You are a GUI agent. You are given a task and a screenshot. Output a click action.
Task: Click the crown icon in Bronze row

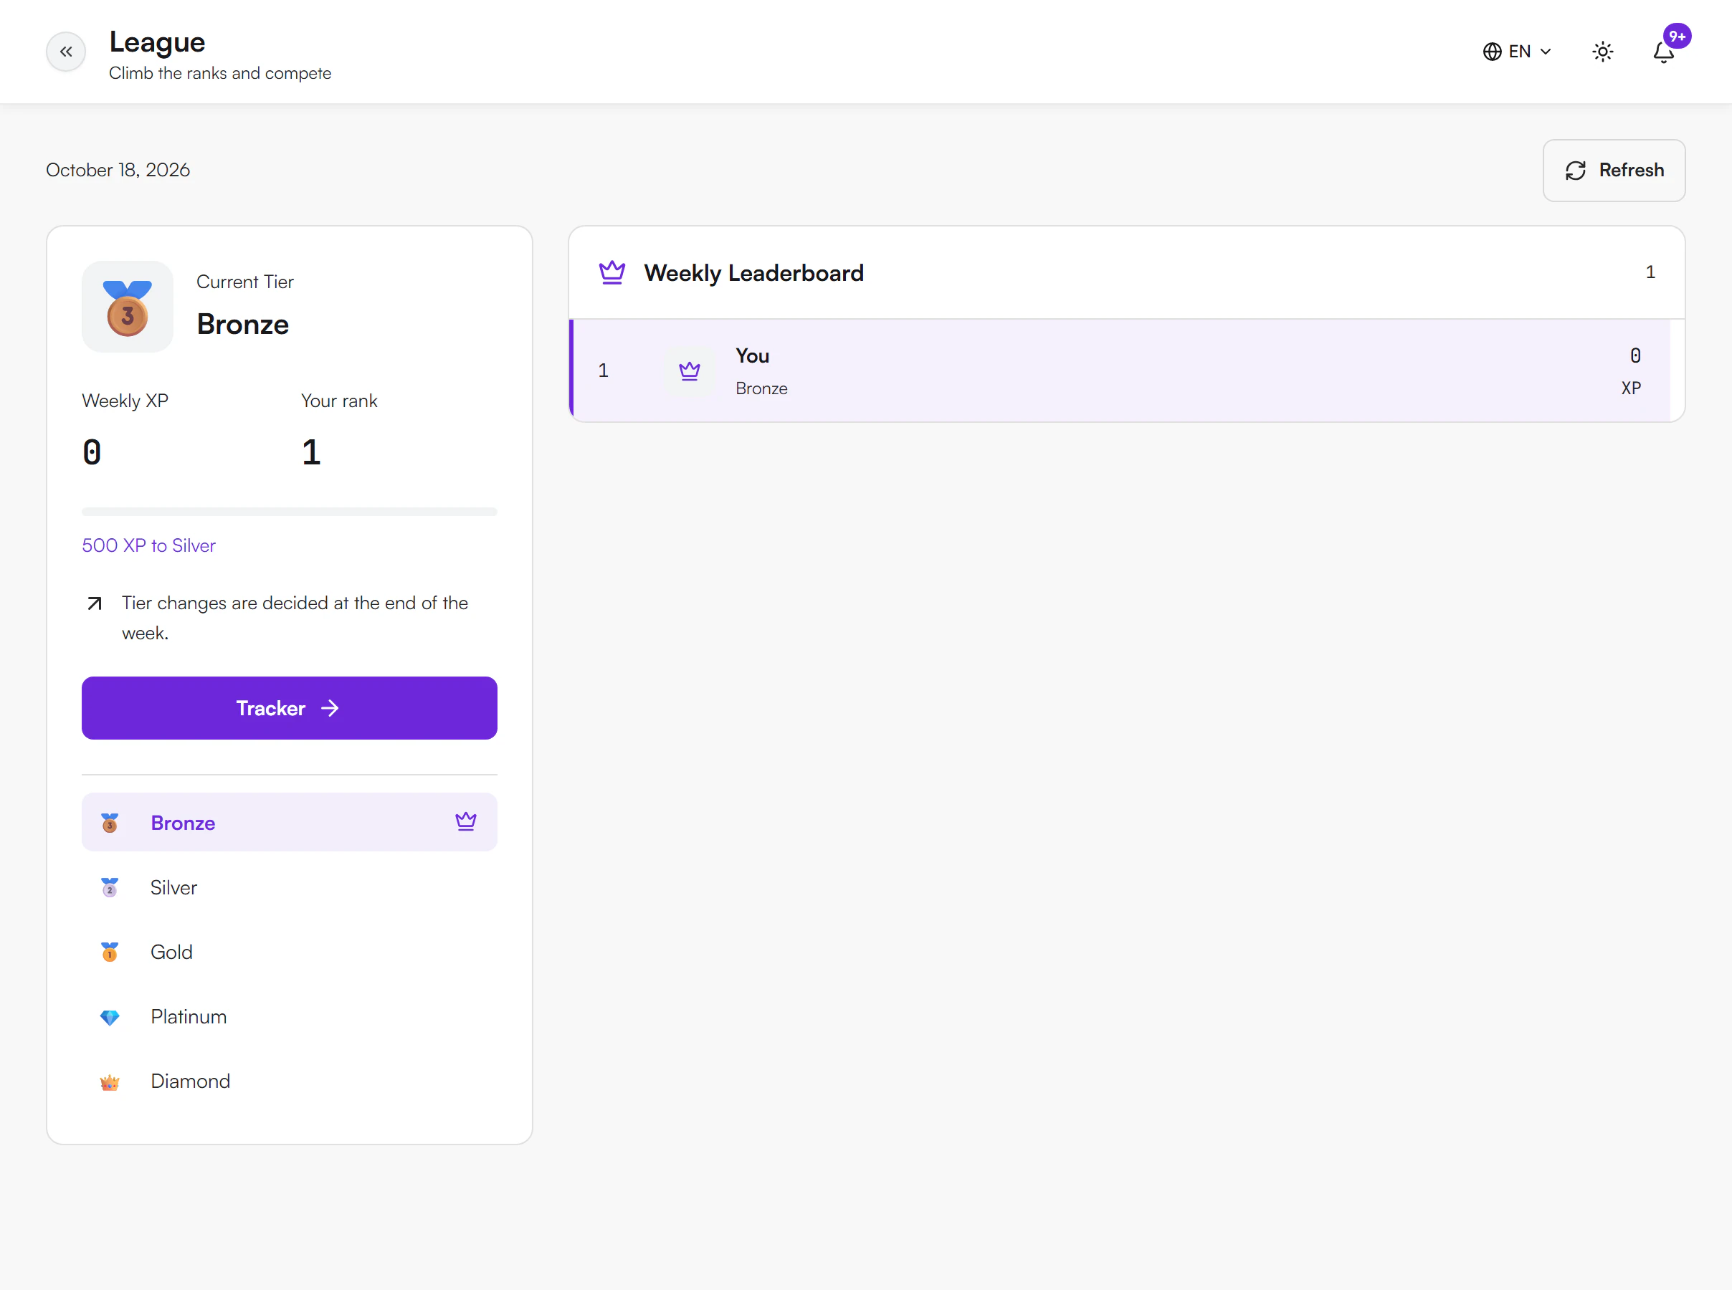465,821
